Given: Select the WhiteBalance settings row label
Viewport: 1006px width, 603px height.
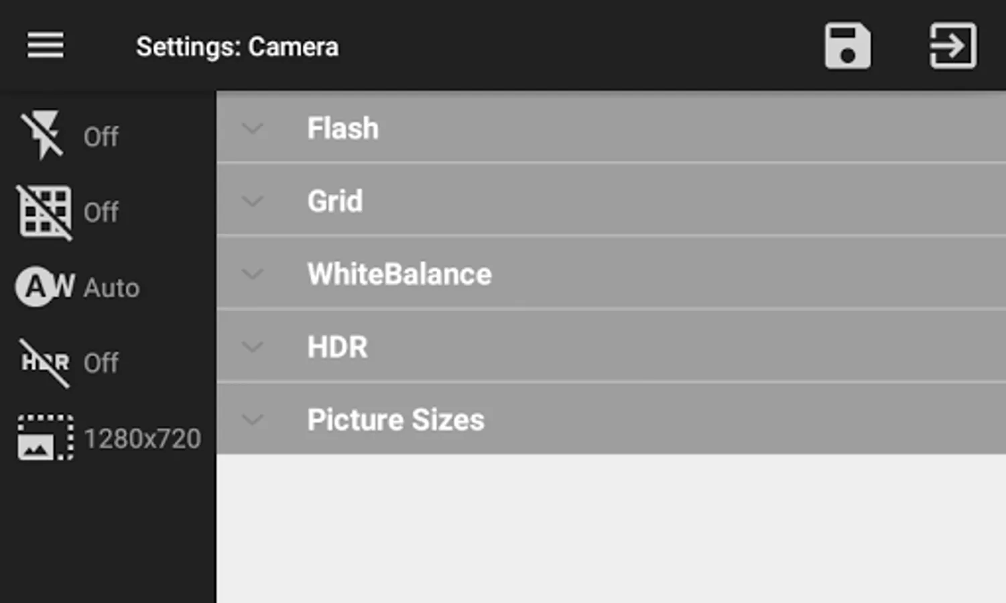Looking at the screenshot, I should 399,274.
